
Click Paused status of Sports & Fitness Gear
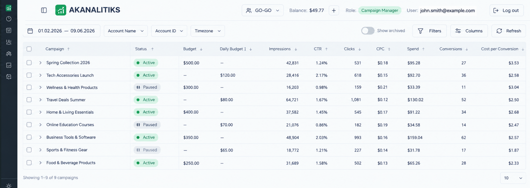coord(147,150)
